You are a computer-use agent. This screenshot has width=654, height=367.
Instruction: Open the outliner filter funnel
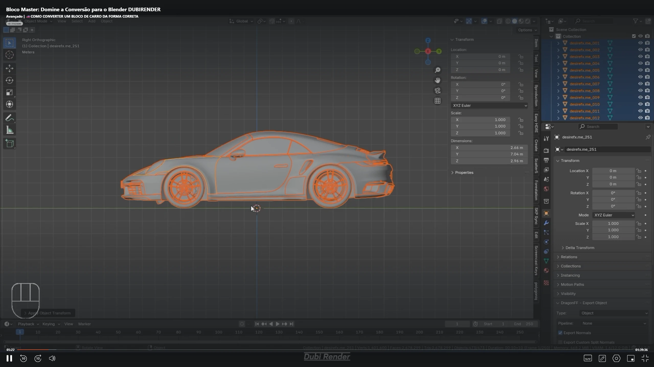pos(635,21)
